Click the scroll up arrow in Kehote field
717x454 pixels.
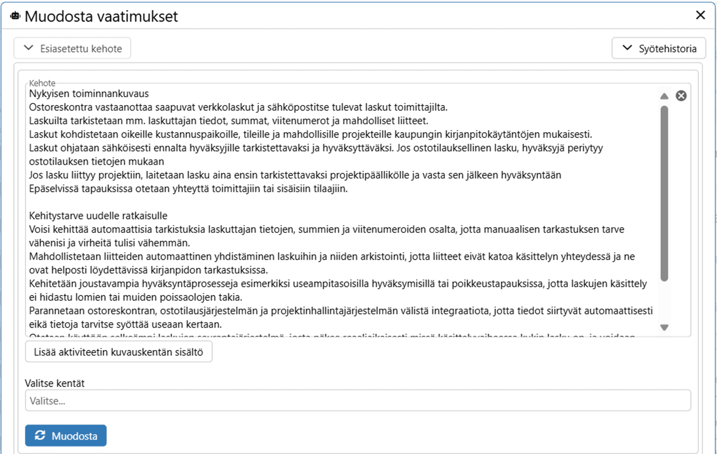(664, 96)
